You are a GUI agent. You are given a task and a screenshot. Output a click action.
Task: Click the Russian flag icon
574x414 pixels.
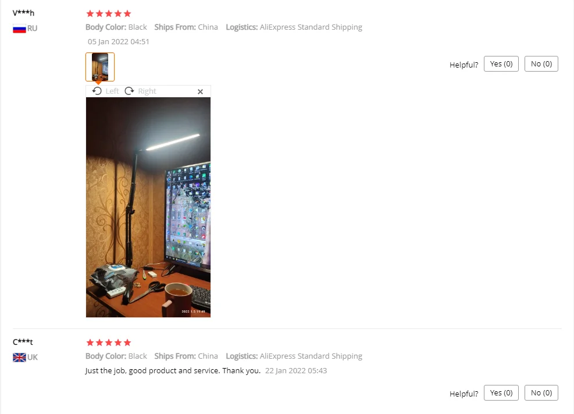19,29
